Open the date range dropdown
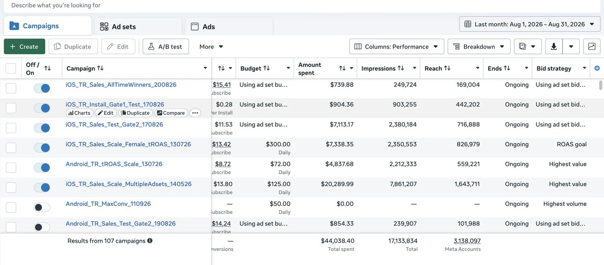 click(x=530, y=24)
